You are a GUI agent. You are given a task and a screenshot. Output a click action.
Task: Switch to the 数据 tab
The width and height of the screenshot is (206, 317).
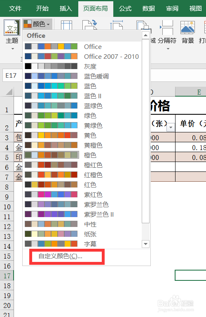[148, 9]
